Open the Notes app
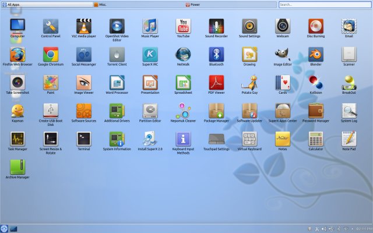The image size is (373, 233). click(x=283, y=139)
